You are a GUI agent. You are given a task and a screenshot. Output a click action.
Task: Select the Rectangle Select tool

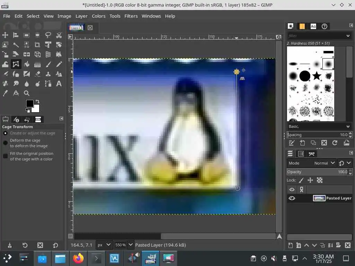tap(26, 35)
